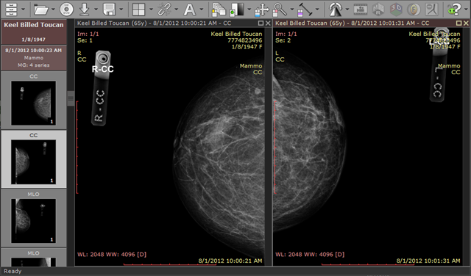Viewport: 471px width, 276px height.
Task: Expand the screen layout dropdown arrow
Action: [151, 10]
